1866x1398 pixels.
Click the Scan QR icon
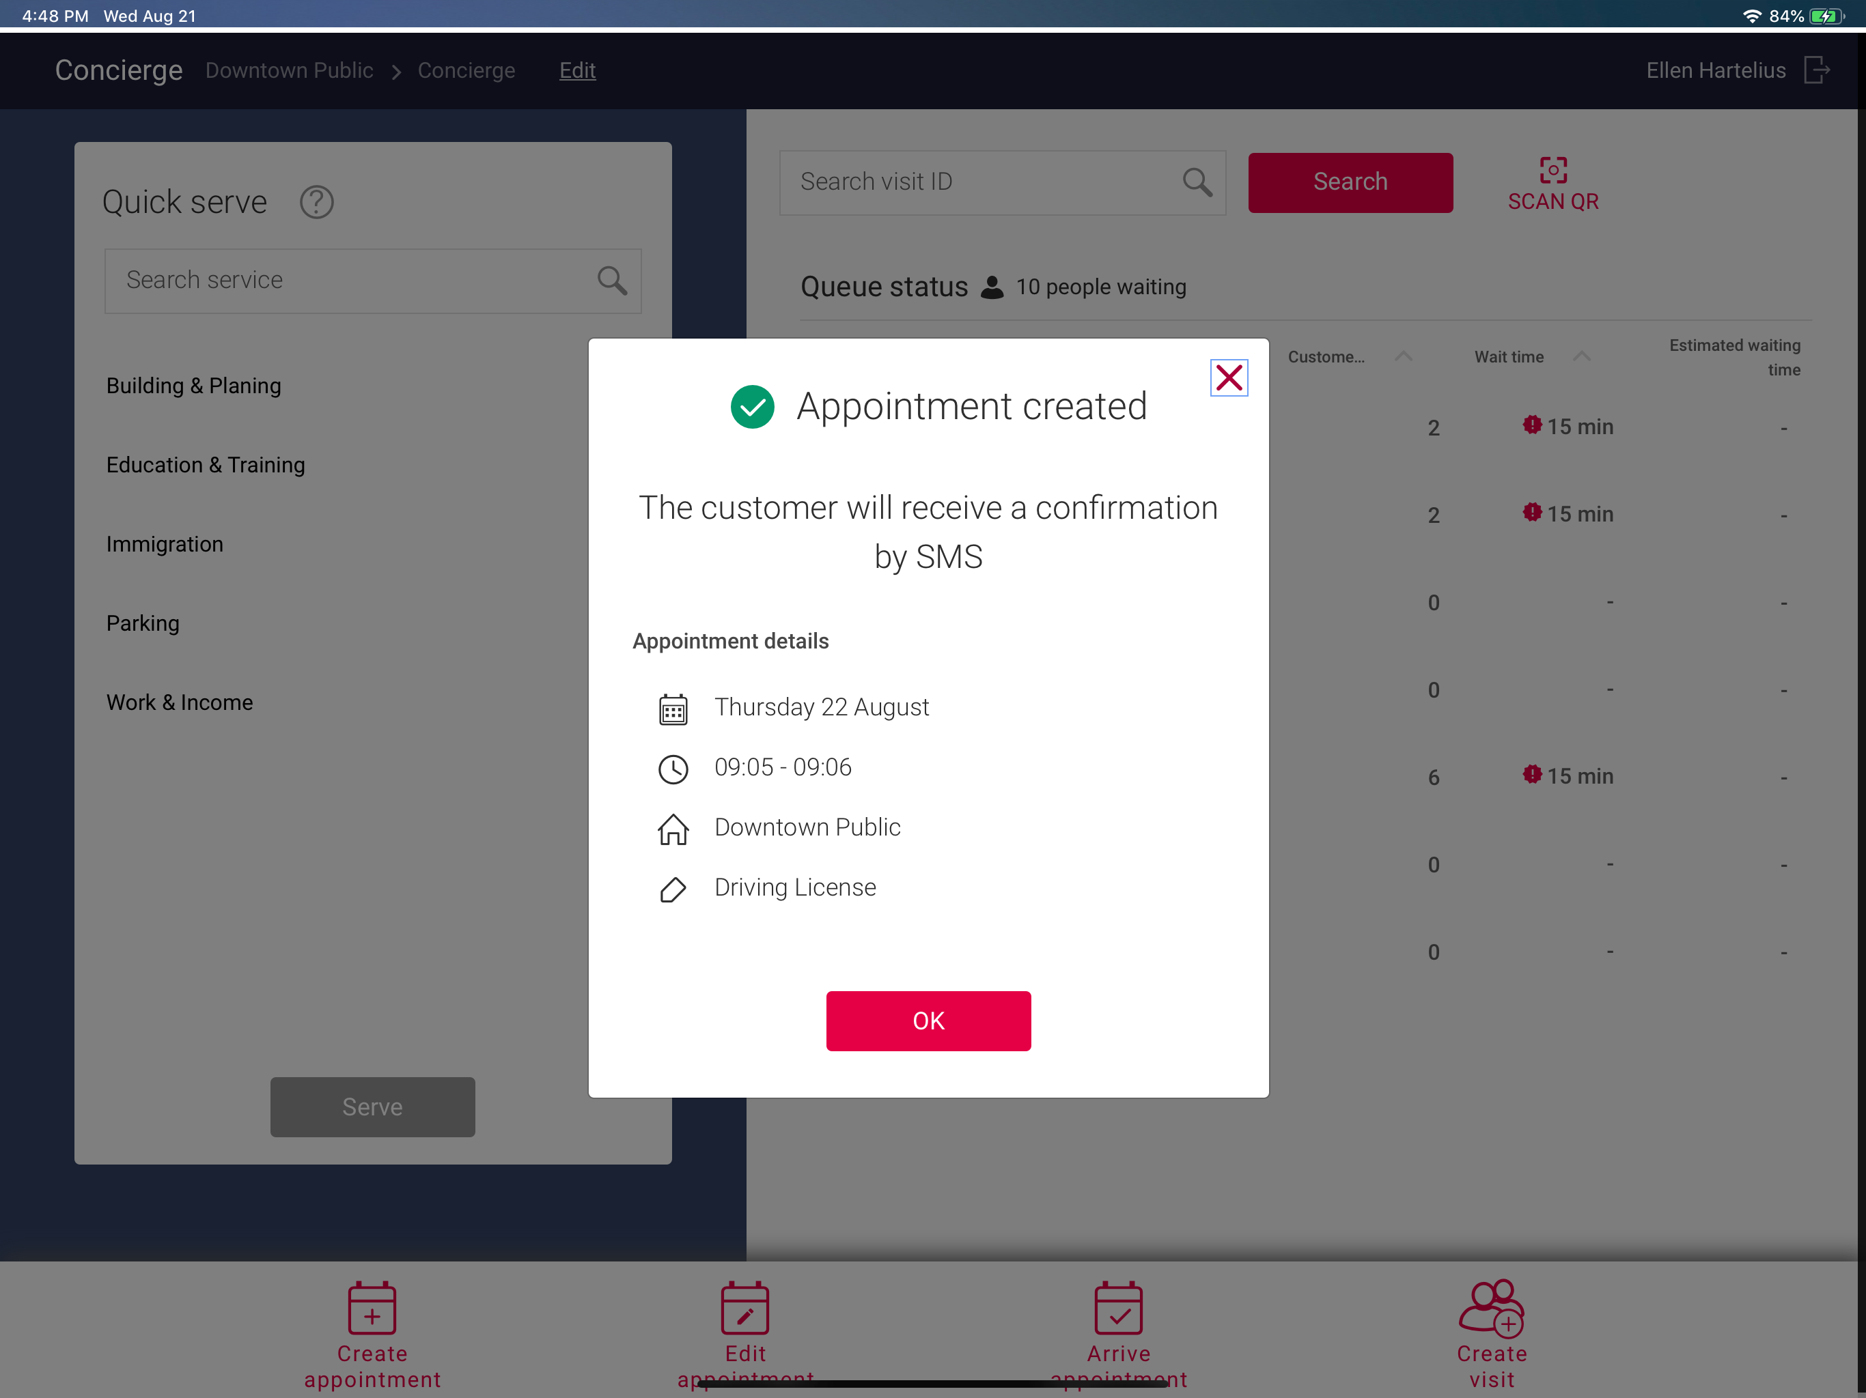point(1552,171)
